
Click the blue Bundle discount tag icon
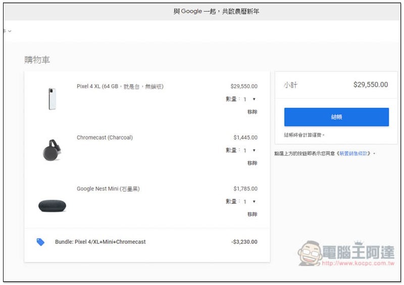[40, 242]
